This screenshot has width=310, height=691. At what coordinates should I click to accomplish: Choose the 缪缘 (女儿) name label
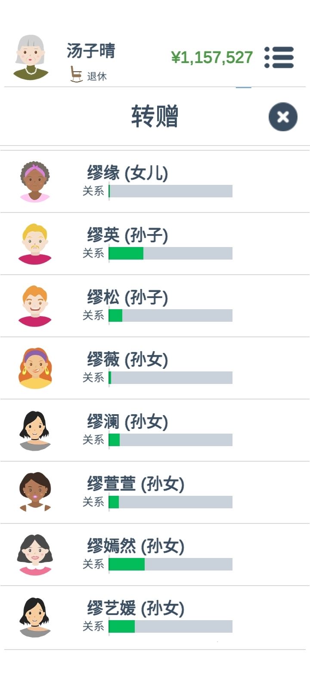tap(127, 173)
